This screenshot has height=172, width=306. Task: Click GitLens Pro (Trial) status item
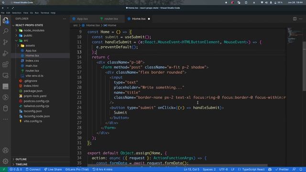coord(77,170)
